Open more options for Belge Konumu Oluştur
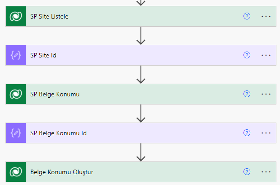280x185 pixels. 266,172
